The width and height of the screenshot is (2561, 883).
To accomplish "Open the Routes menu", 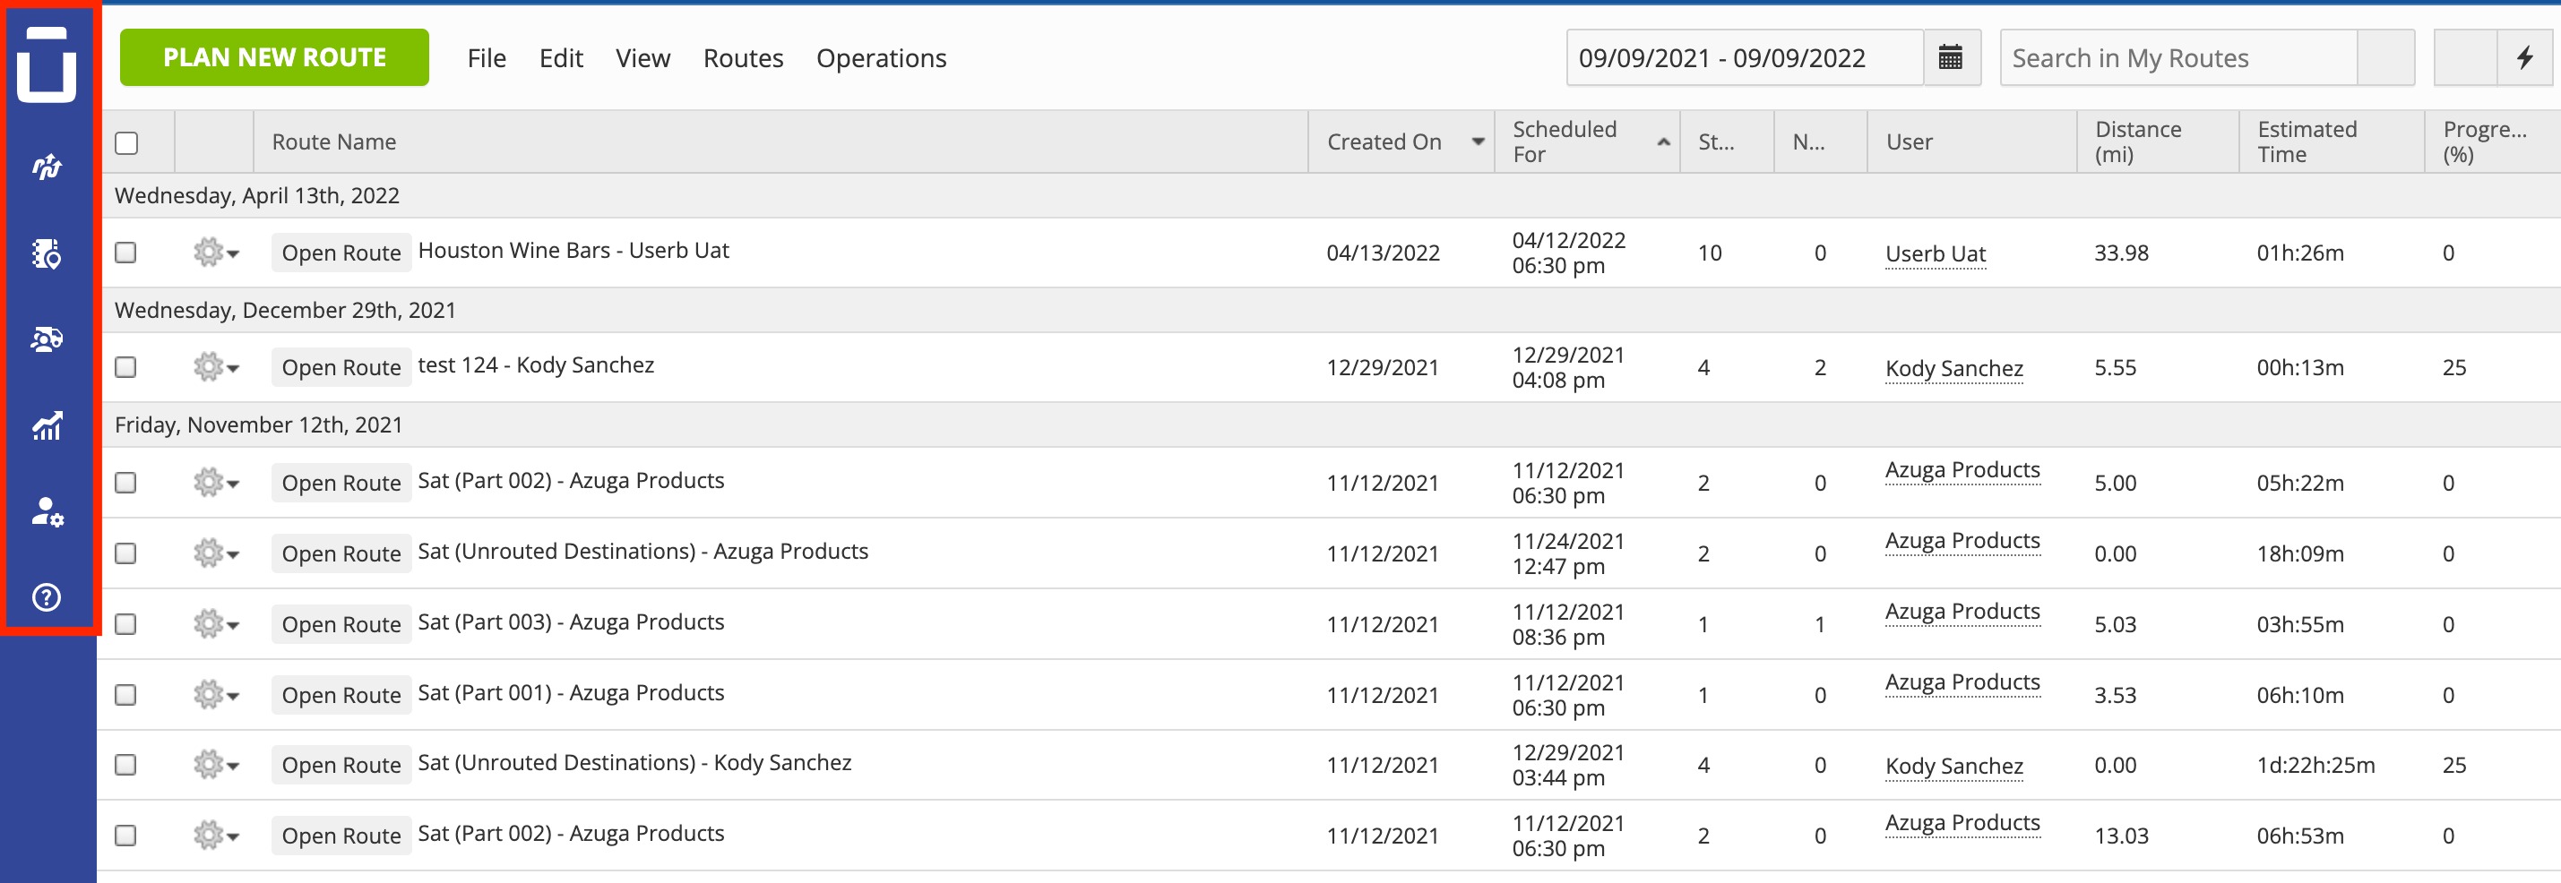I will pos(744,58).
